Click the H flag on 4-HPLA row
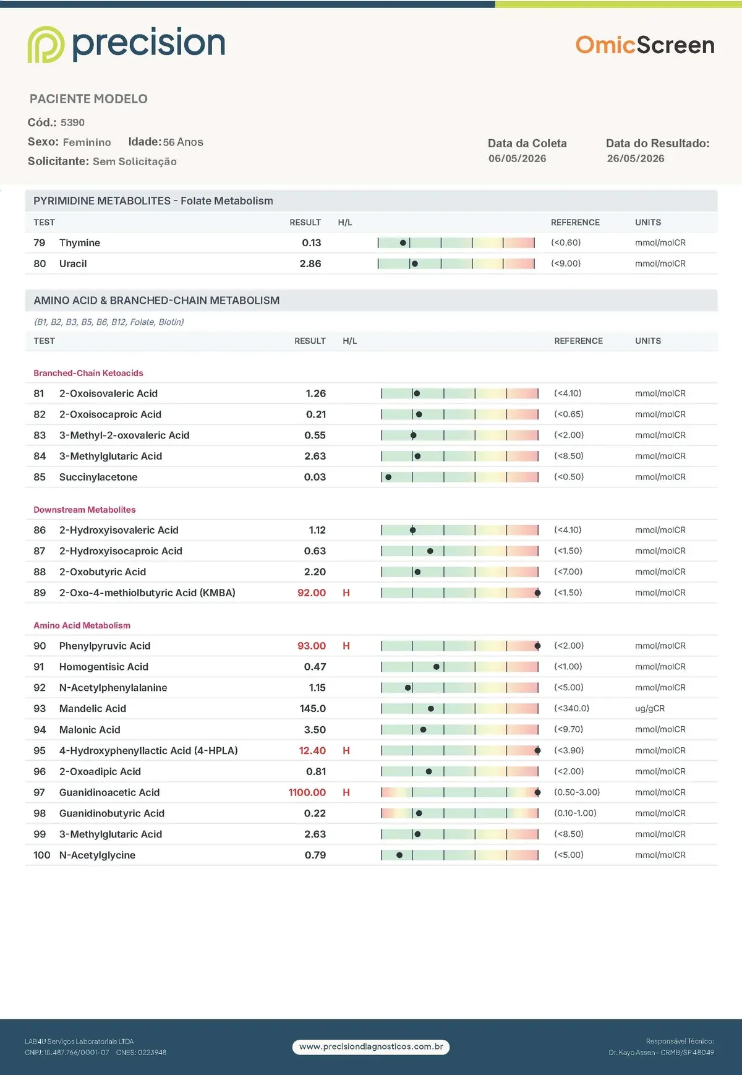The image size is (742, 1075). 346,750
